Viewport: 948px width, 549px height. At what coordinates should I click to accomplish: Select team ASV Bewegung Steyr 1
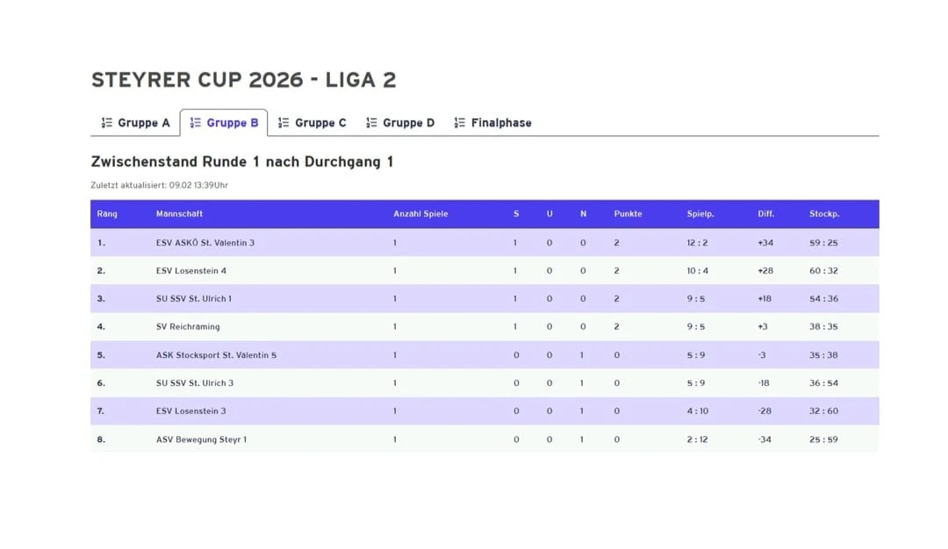click(x=201, y=439)
